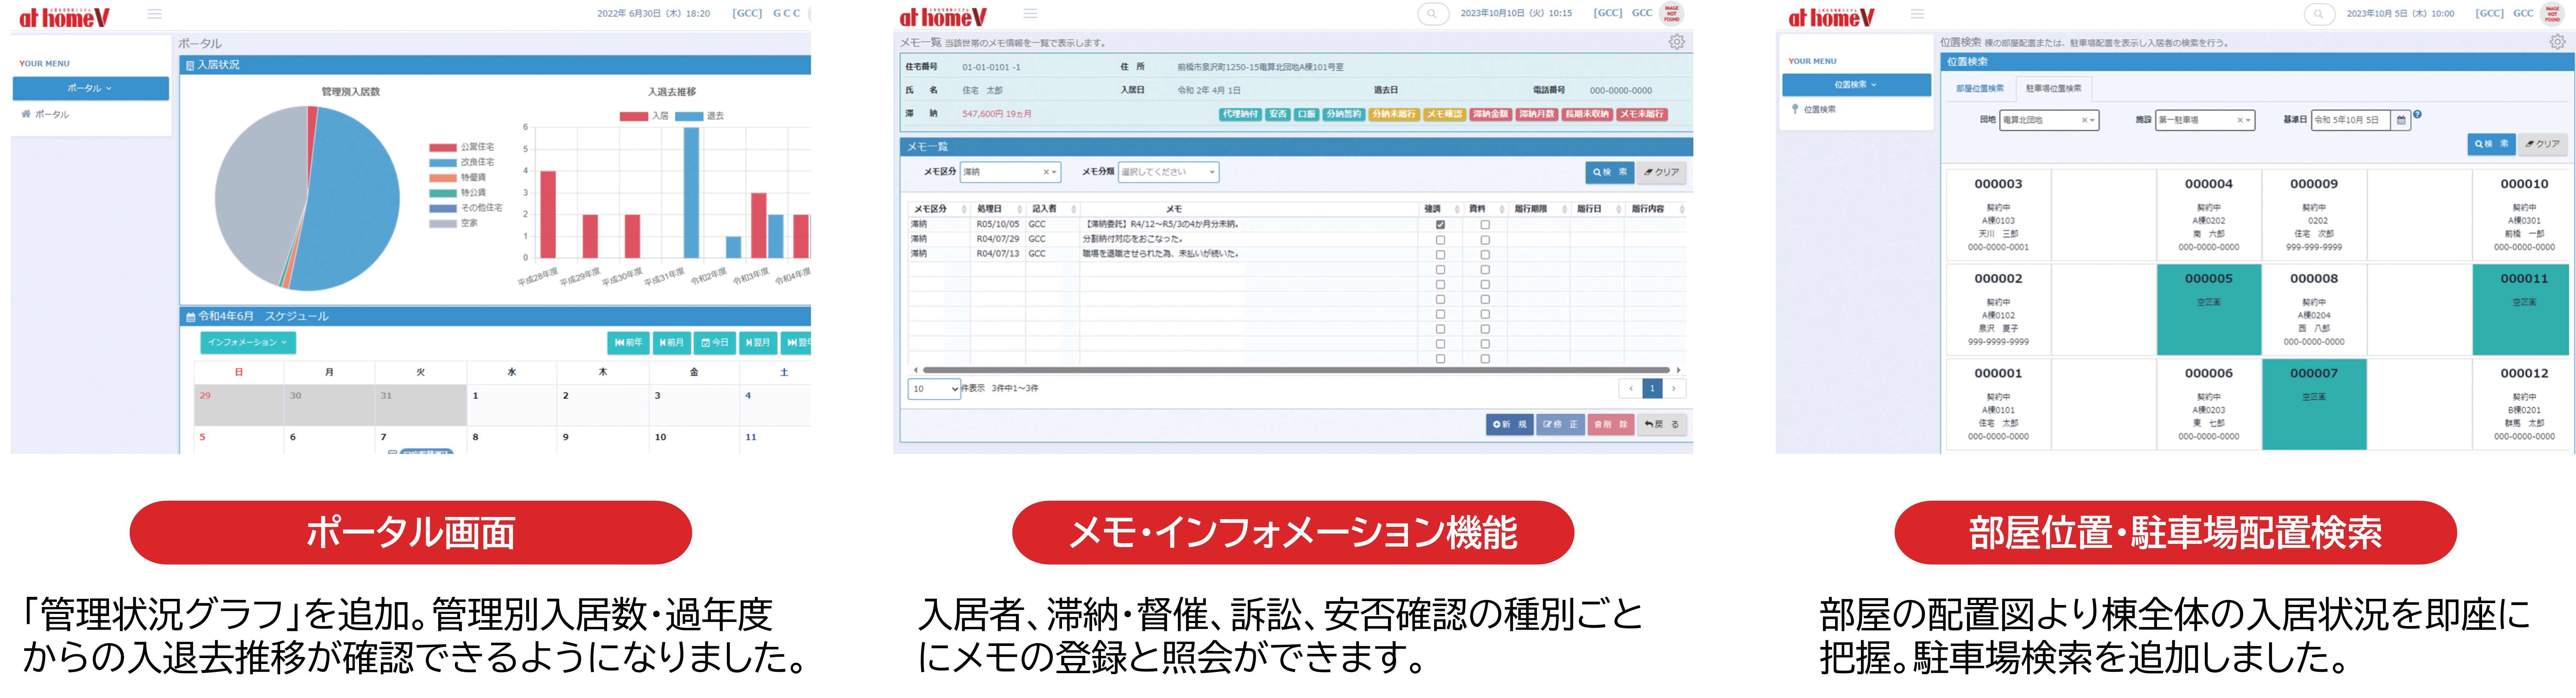Click pin icon beside 位置検索 sidebar link
2576x698 pixels.
coord(1795,109)
